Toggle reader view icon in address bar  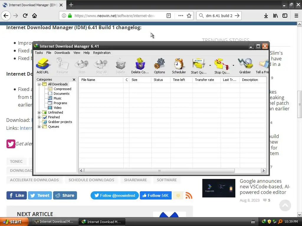168,16
